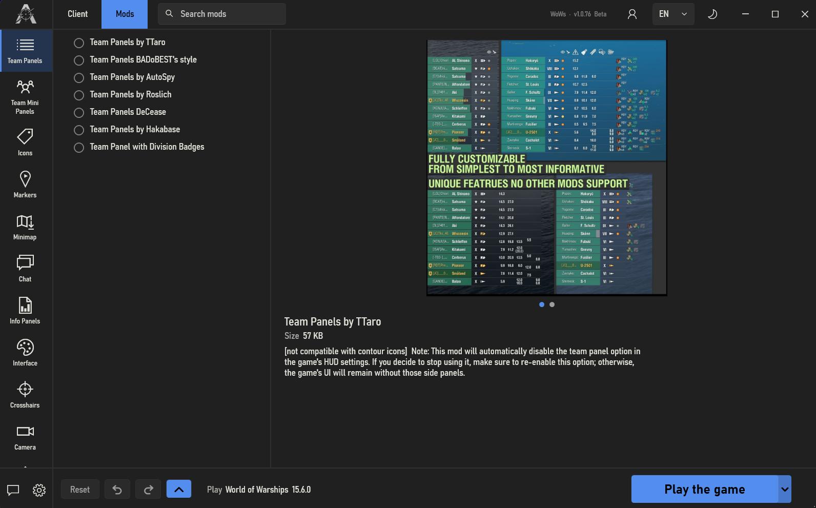Focus the Search mods input field
Image resolution: width=816 pixels, height=508 pixels.
222,14
